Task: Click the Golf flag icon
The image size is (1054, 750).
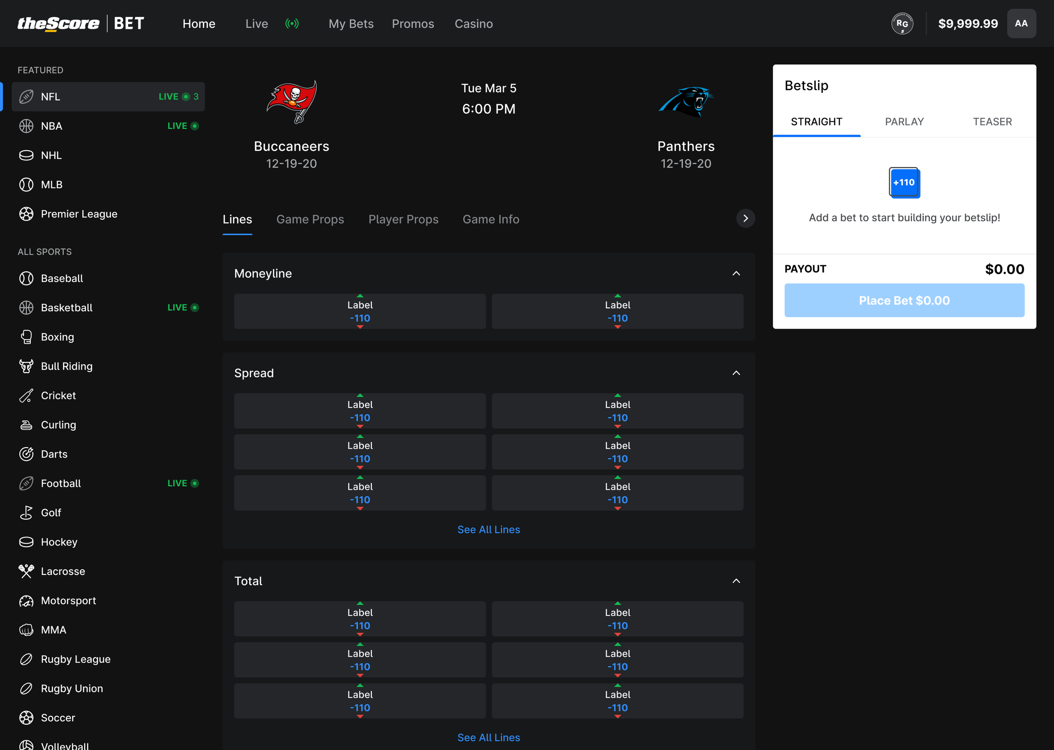Action: coord(26,513)
